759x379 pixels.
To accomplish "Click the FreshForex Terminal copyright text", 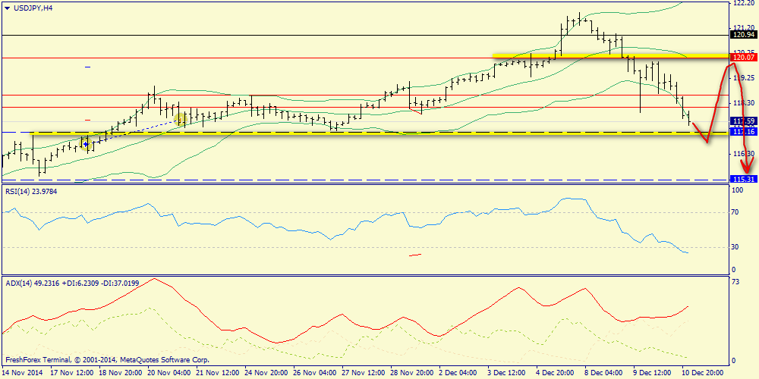I will (108, 360).
